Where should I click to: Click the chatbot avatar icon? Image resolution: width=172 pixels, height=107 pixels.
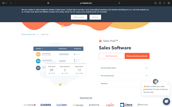click(x=156, y=82)
